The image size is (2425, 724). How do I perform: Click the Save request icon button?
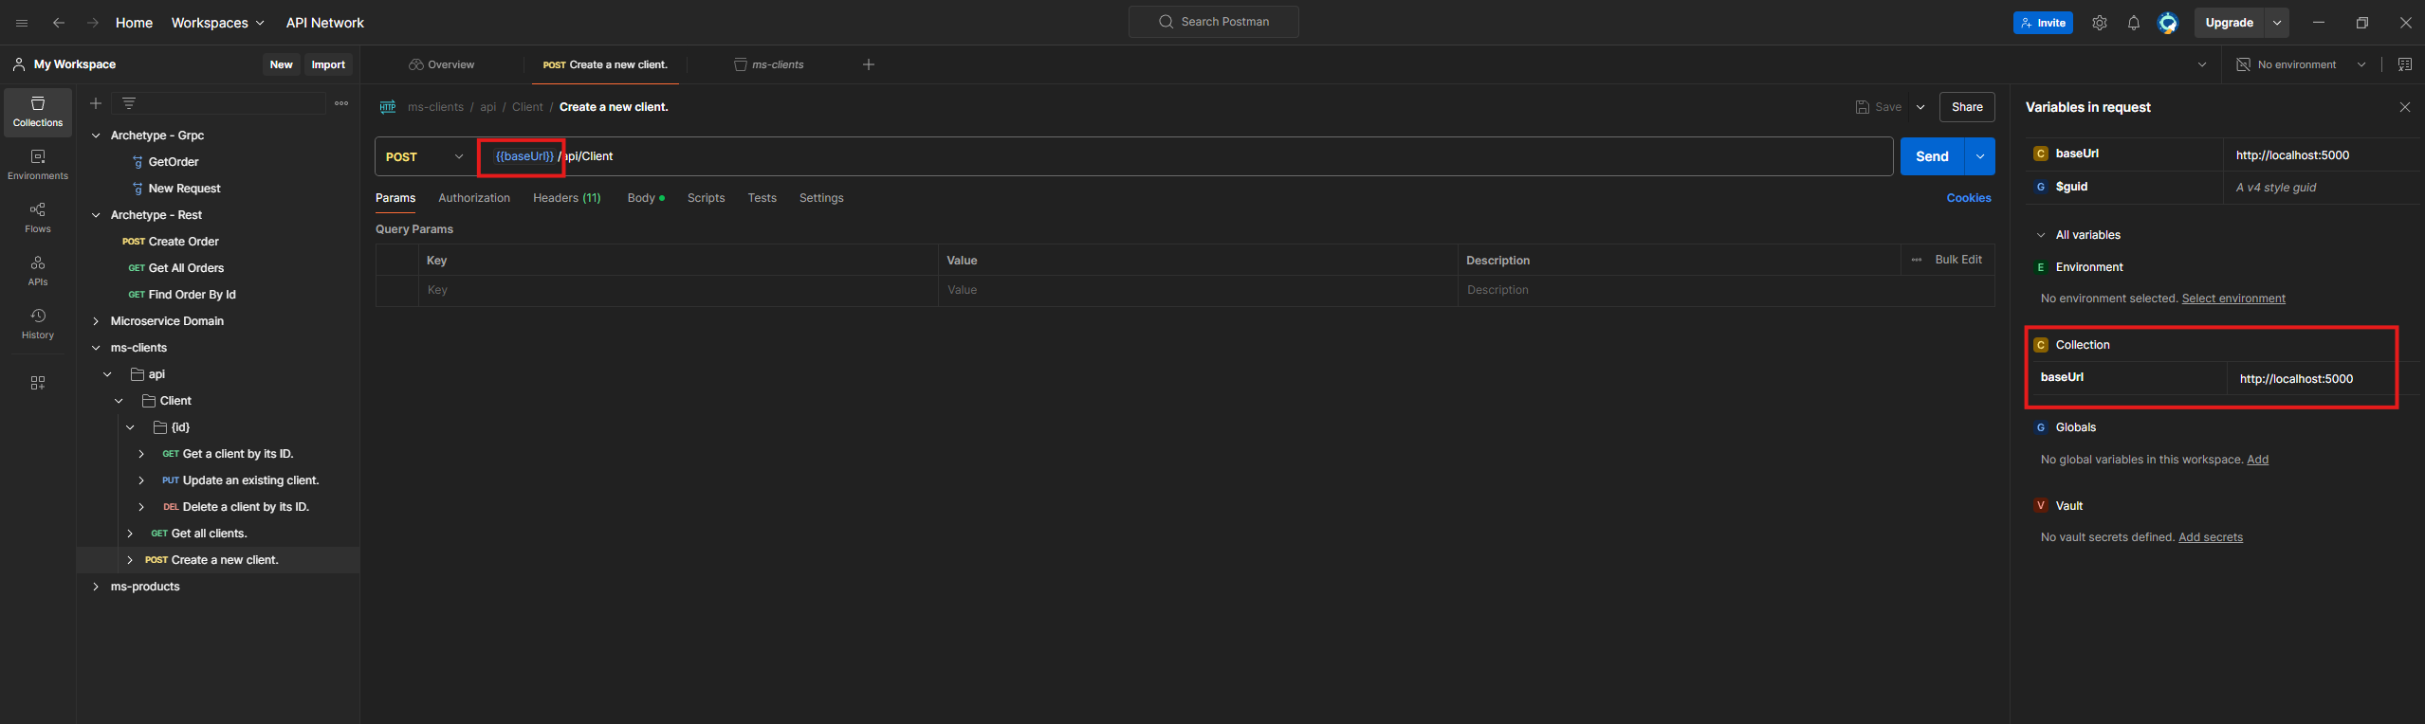(1879, 107)
